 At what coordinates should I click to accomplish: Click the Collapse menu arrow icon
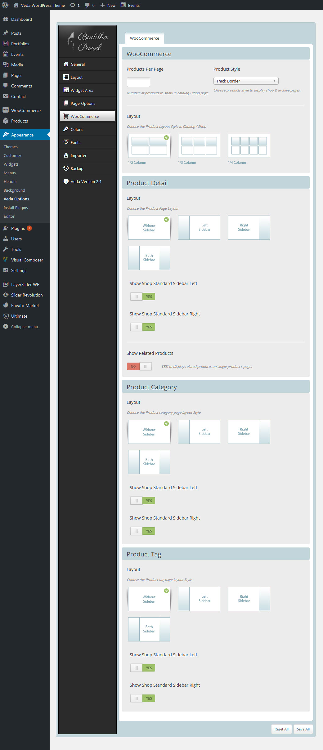click(x=6, y=326)
